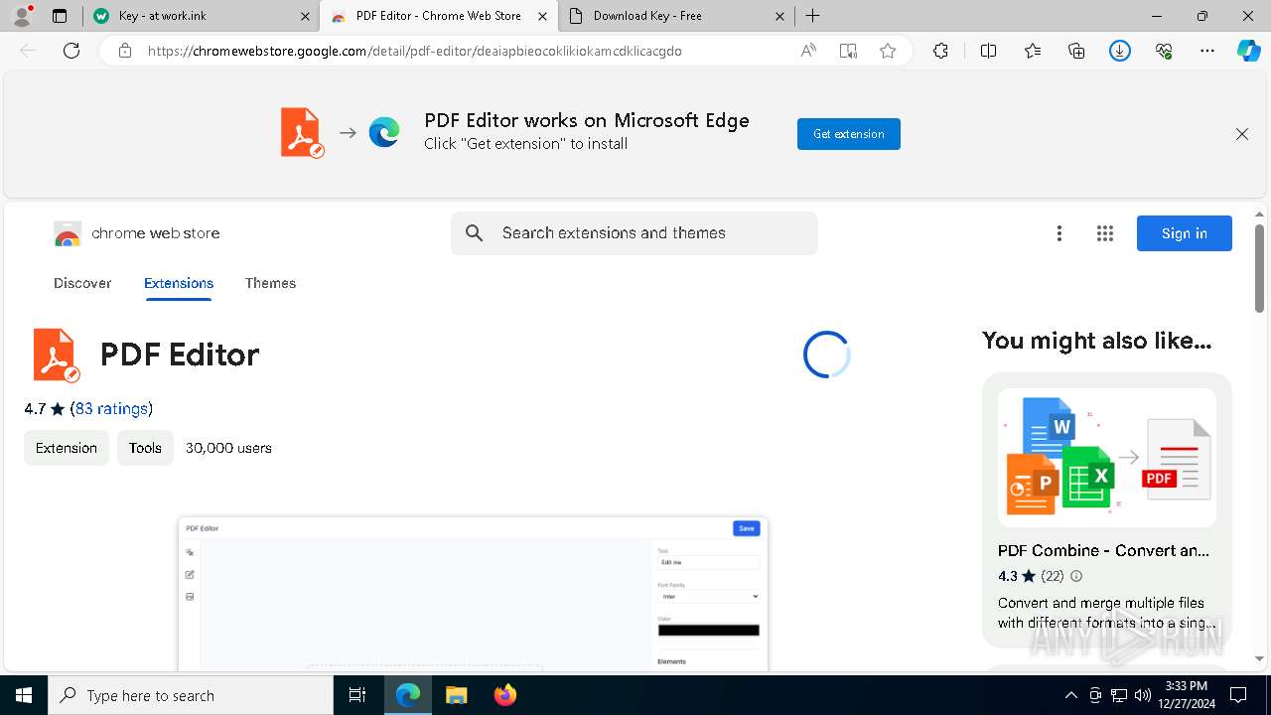Click info icon beside PDF Combine rating
1271x715 pixels.
tap(1075, 576)
